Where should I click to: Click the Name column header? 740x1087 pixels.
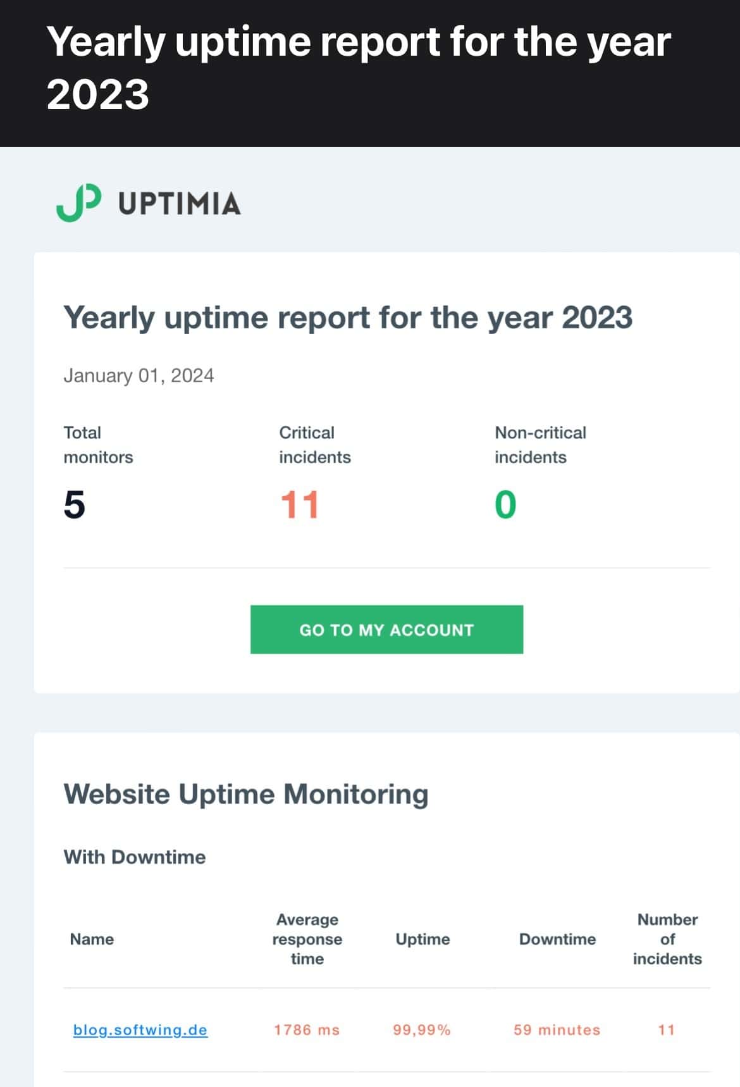(x=92, y=939)
